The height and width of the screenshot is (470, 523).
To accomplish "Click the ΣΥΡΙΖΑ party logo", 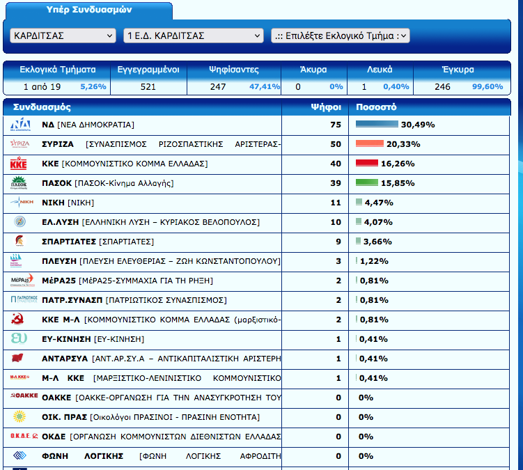I will pos(19,144).
